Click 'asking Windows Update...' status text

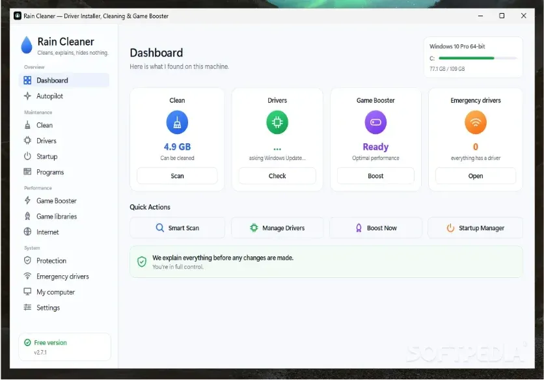tap(277, 158)
